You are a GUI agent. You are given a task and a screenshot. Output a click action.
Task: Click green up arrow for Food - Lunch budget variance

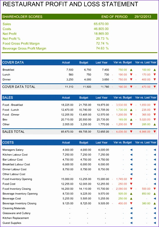point(131,110)
